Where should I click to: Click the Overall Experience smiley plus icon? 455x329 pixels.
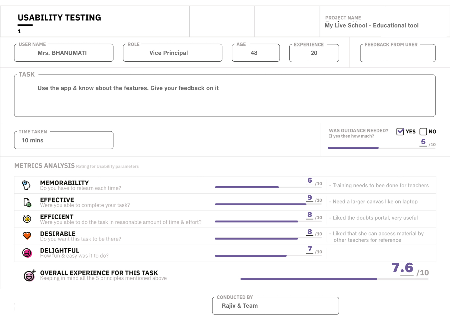click(29, 275)
